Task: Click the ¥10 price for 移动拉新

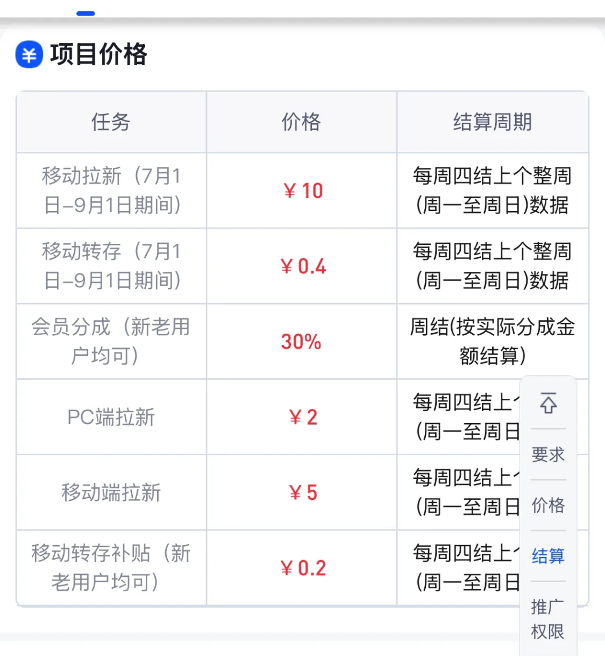Action: pos(301,191)
